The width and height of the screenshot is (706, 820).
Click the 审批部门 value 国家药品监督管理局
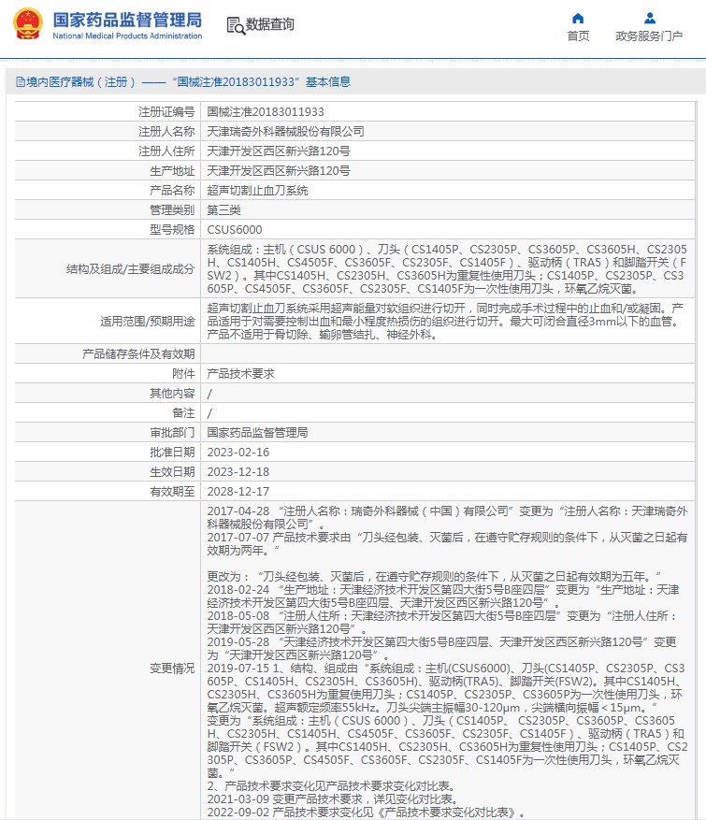tap(257, 433)
